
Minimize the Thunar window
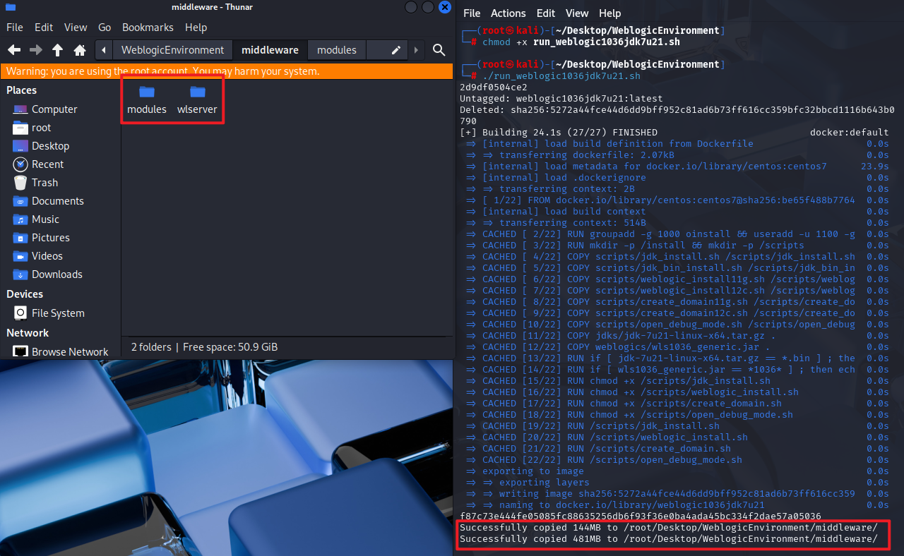tap(411, 7)
